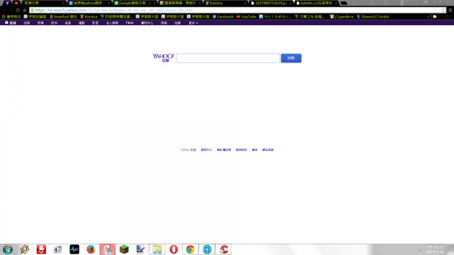Open the beanfun! bookmark
This screenshot has height=255, width=454.
click(63, 17)
